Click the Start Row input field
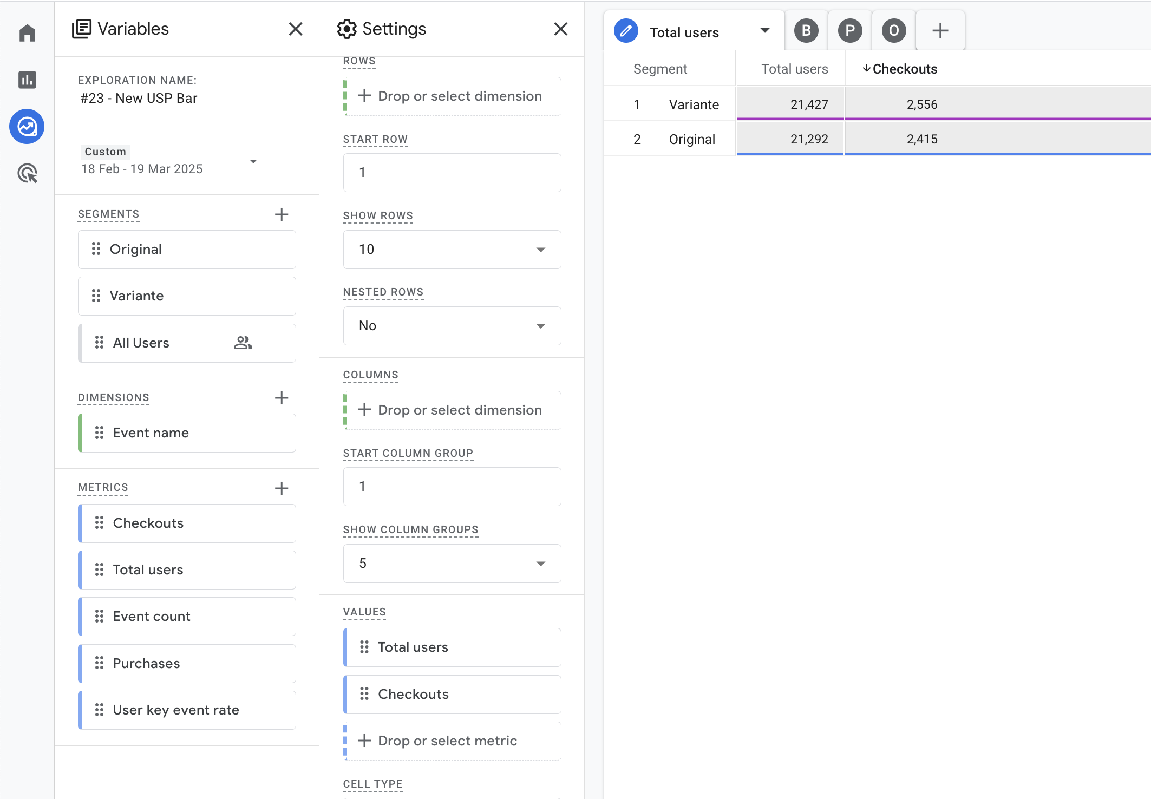The image size is (1151, 799). coord(452,173)
